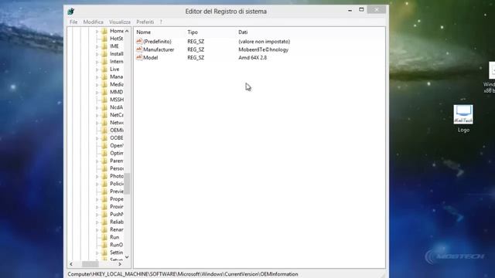Select the (Predefinito) value name
Image resolution: width=495 pixels, height=278 pixels.
pyautogui.click(x=157, y=42)
